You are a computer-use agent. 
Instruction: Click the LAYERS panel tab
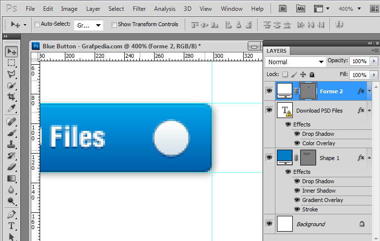(x=276, y=51)
